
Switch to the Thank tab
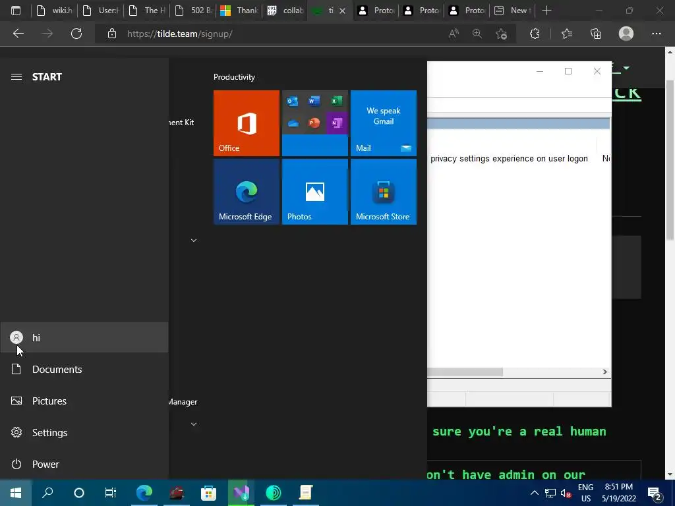coord(239,11)
